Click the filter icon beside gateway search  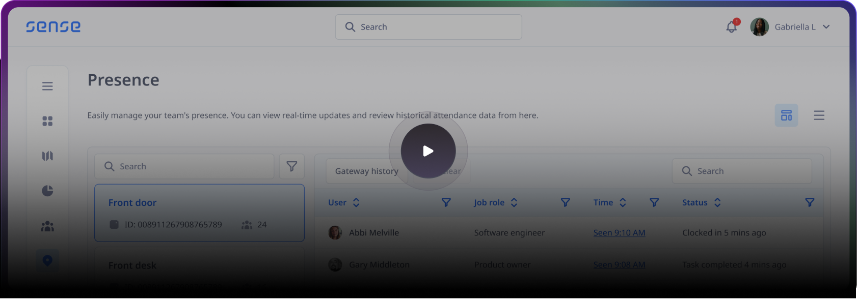point(291,166)
